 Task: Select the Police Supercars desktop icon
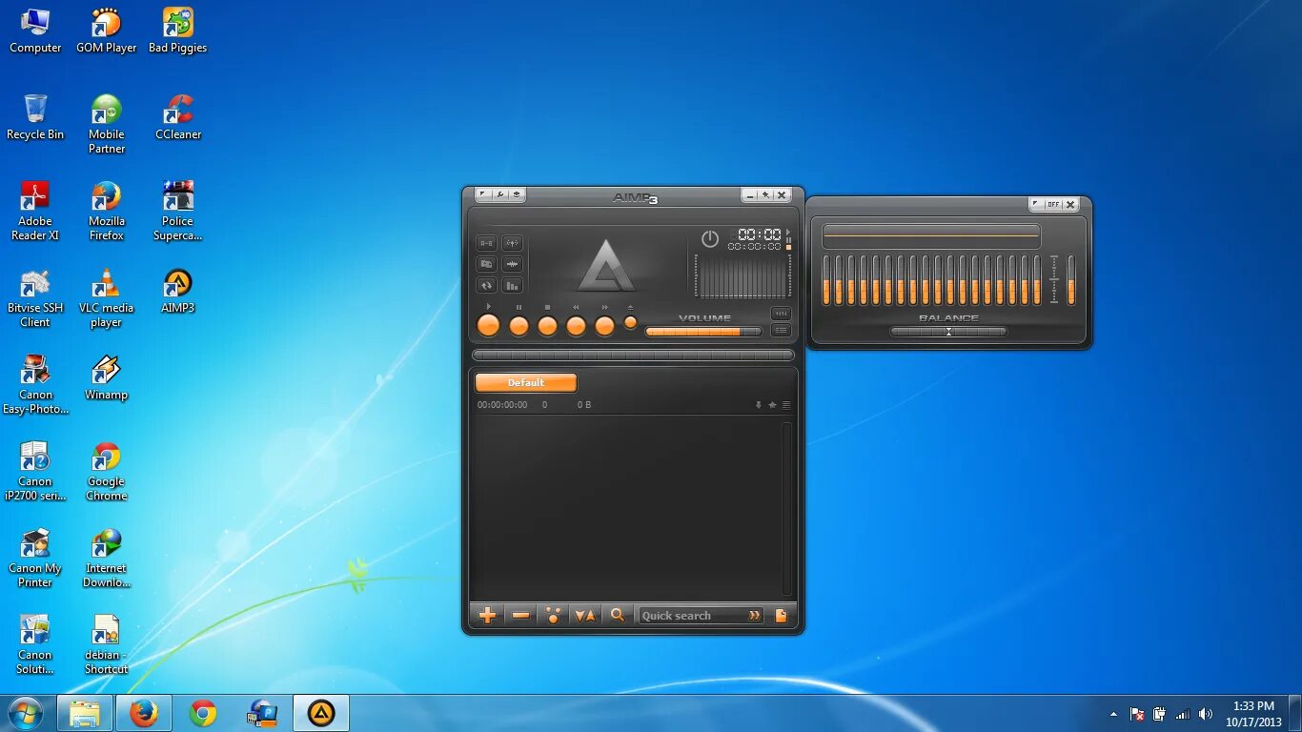point(178,211)
